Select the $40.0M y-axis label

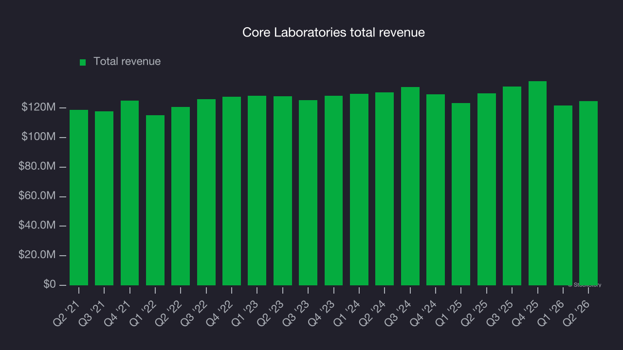tap(37, 226)
